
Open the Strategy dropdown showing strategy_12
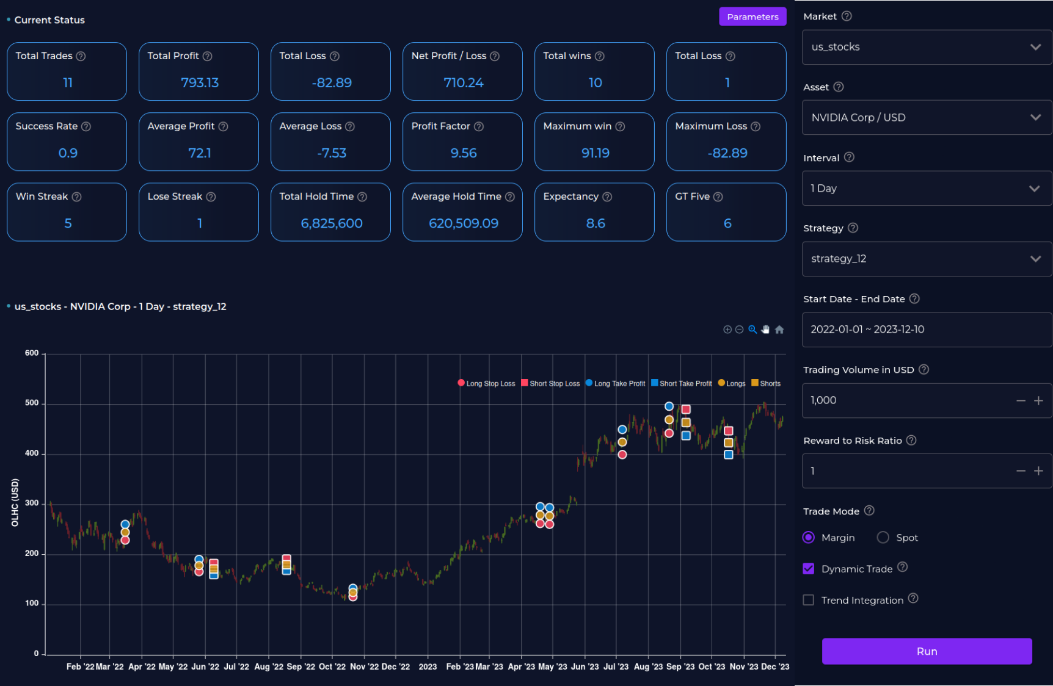pyautogui.click(x=927, y=259)
